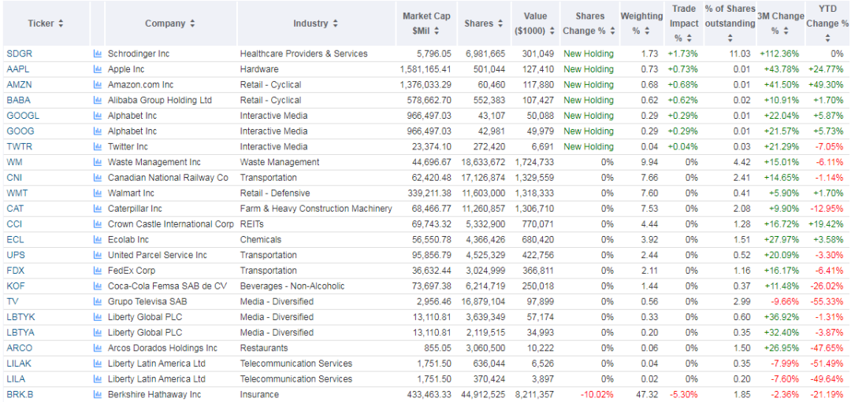
Task: Sort table by Industry column
Action: pos(316,24)
